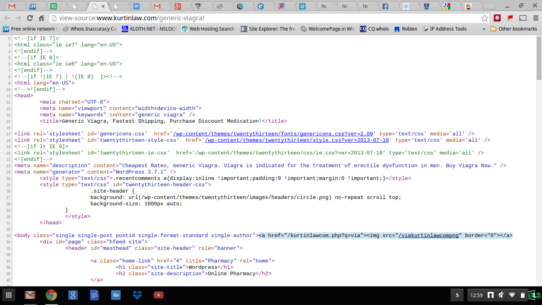Switch to the Google Docs tab

(x=136, y=6)
